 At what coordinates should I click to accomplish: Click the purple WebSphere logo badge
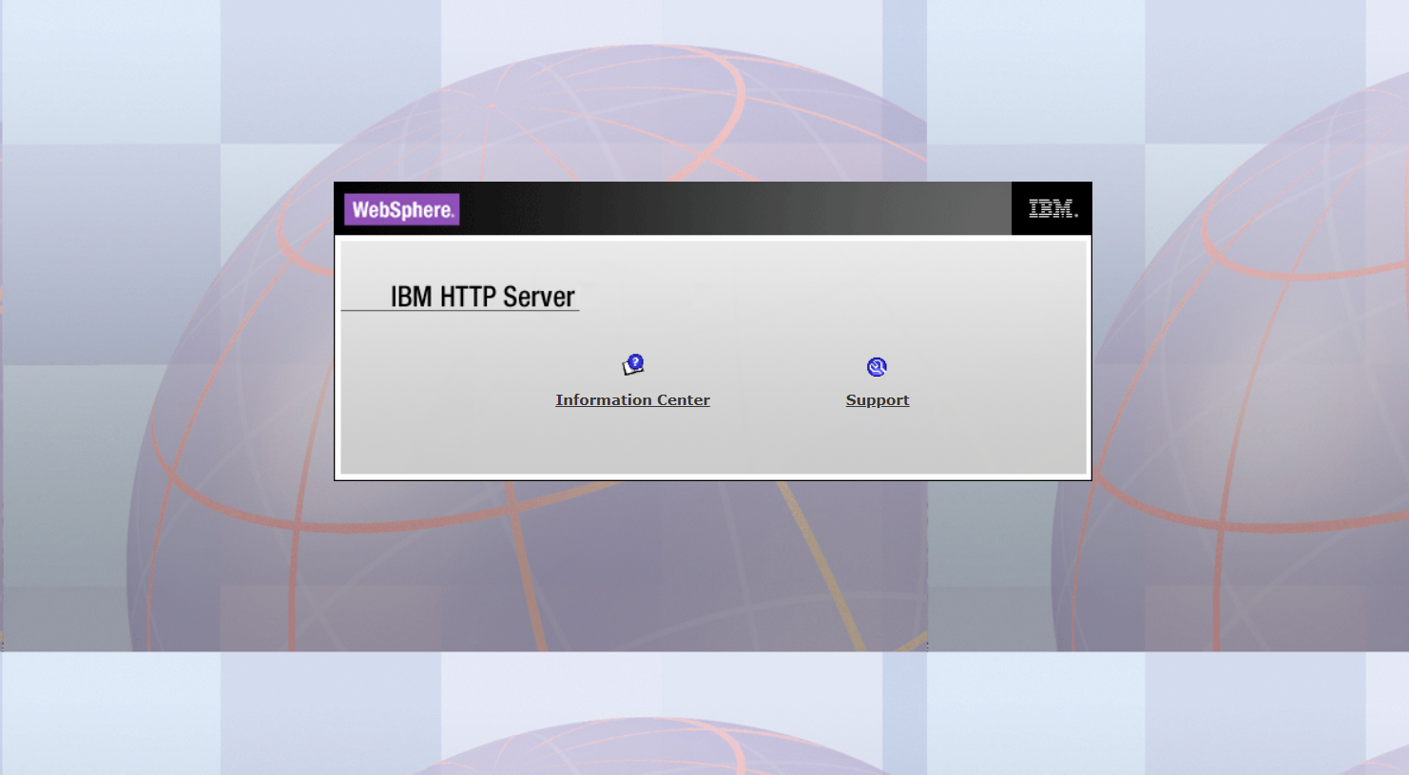(x=401, y=208)
